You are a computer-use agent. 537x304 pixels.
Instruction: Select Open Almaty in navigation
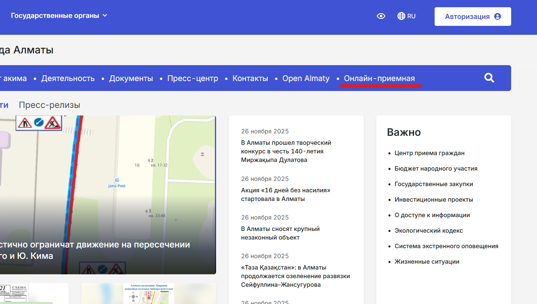(x=306, y=79)
